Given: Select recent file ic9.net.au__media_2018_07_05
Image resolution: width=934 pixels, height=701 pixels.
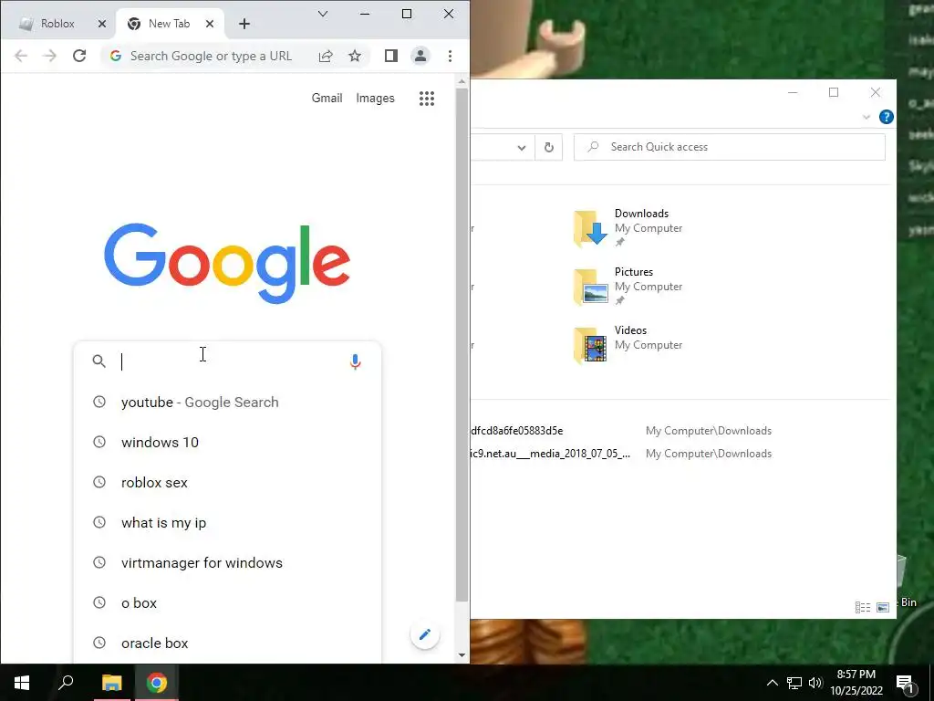Looking at the screenshot, I should (x=550, y=454).
